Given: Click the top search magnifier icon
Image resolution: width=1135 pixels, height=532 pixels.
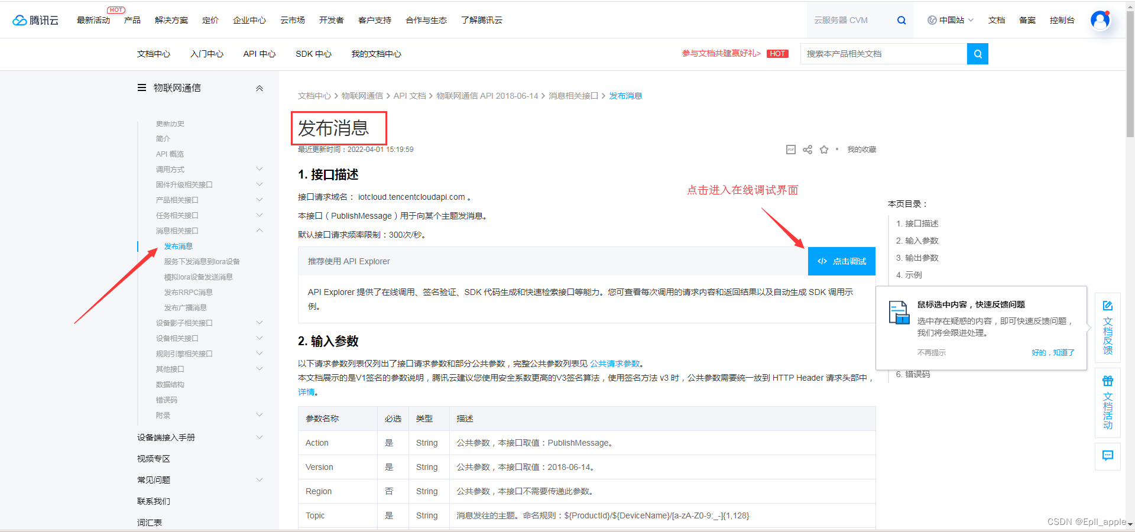Looking at the screenshot, I should tap(901, 20).
